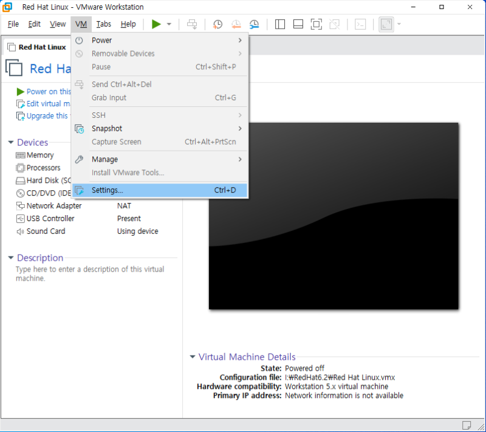
Task: Revert VM to snapshot via toolbar icon
Action: [236, 24]
